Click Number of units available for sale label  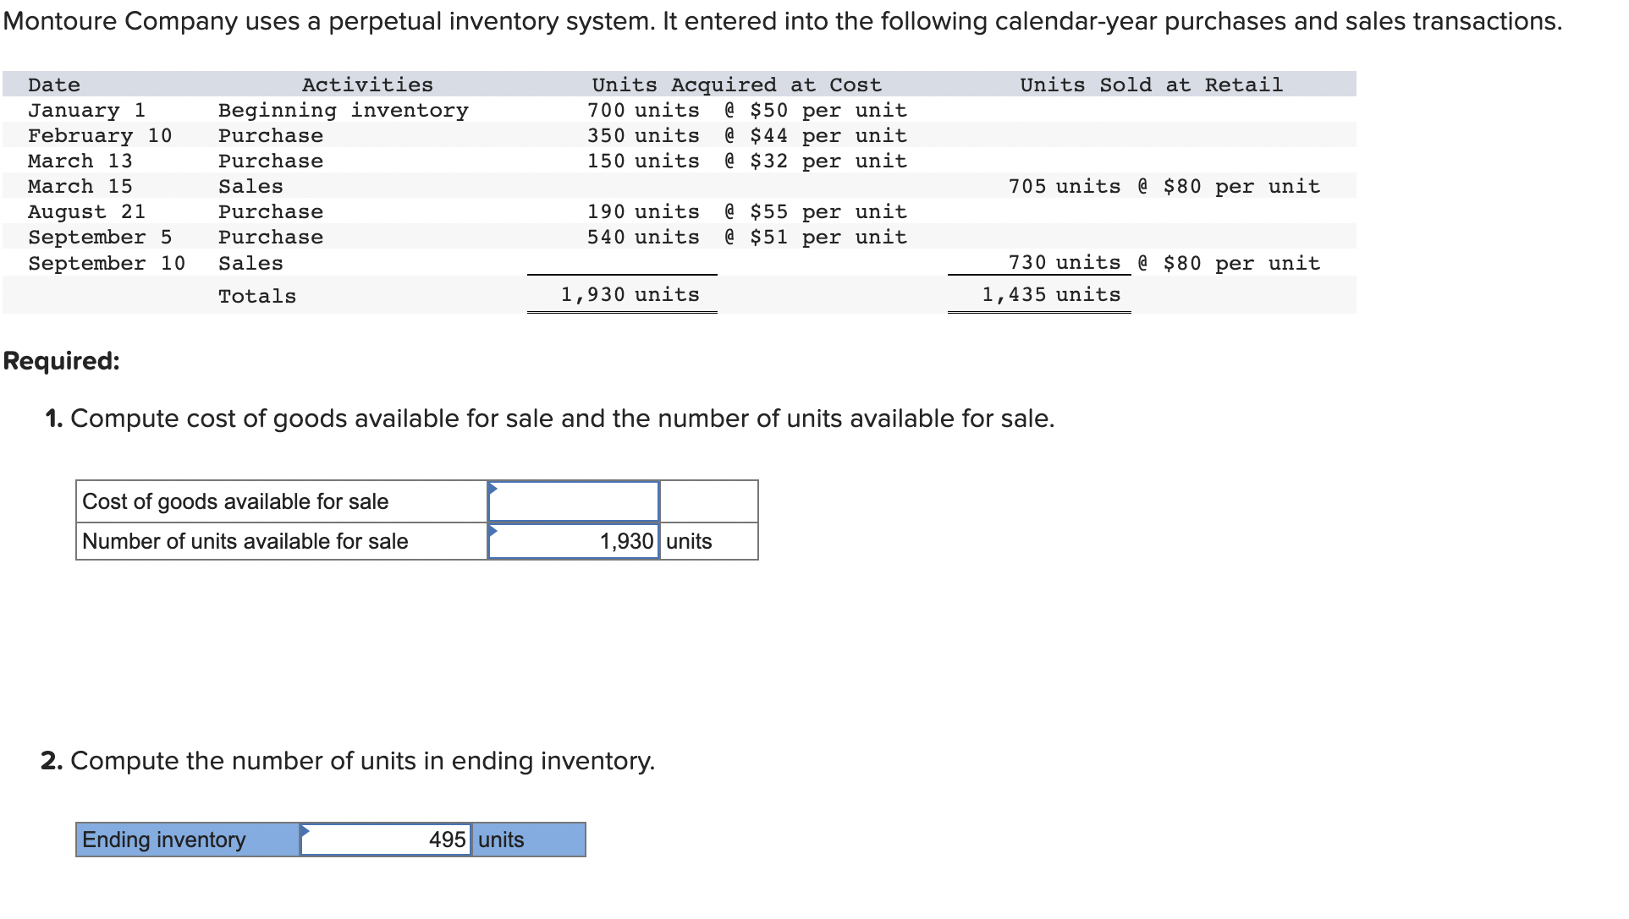pos(245,541)
